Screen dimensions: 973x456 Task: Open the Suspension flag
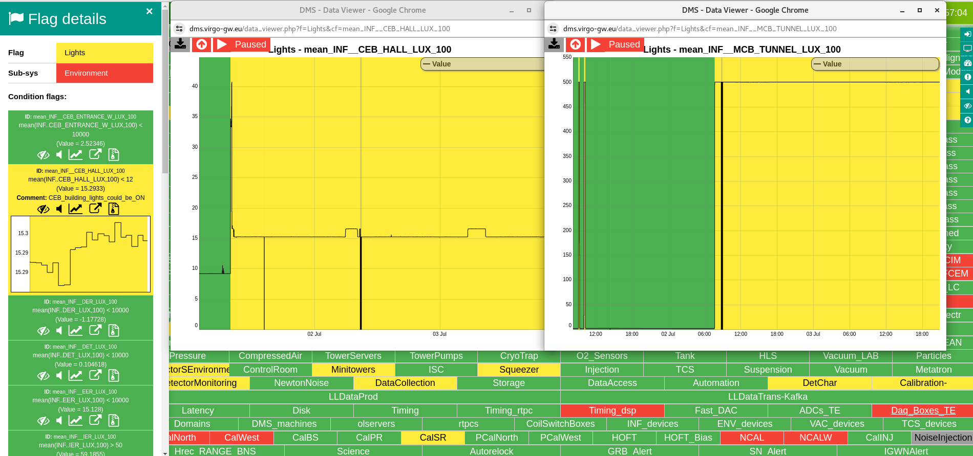pos(768,370)
